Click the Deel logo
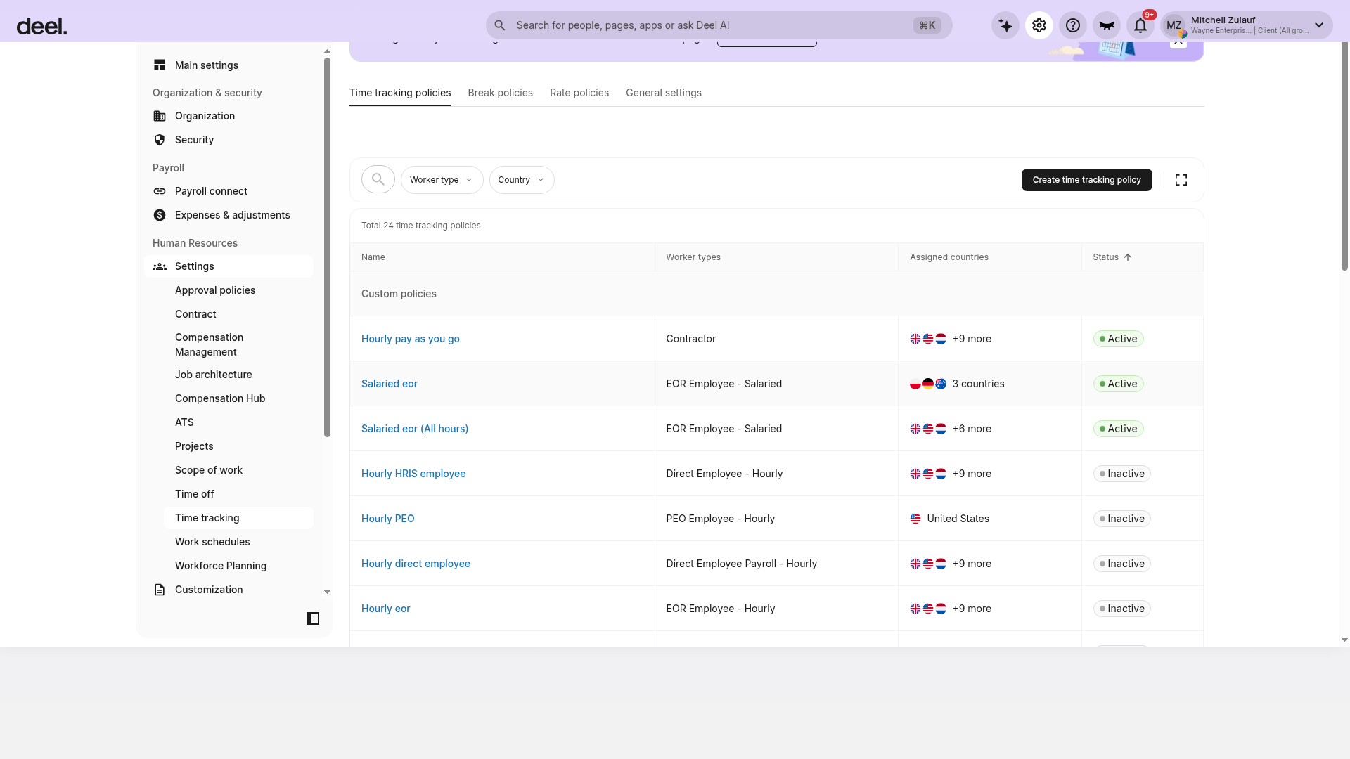The width and height of the screenshot is (1350, 759). pos(41,27)
